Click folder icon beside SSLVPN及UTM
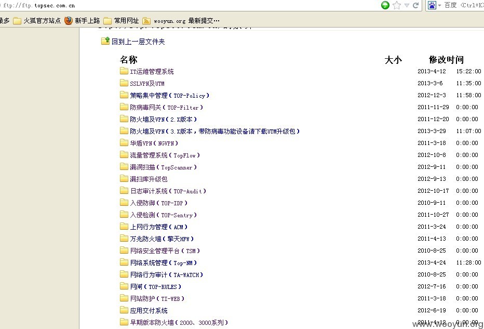484x329 pixels. click(124, 83)
